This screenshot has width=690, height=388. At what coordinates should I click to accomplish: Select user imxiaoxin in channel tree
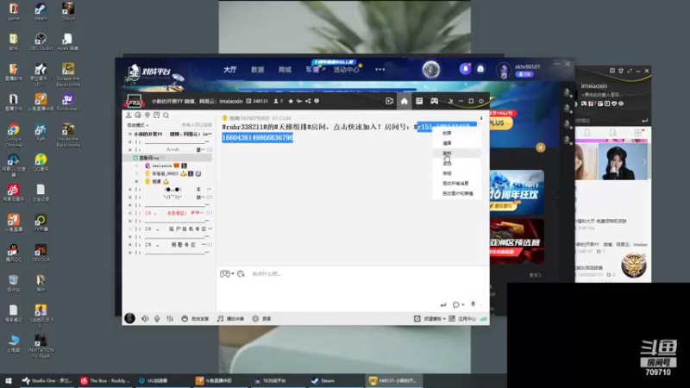(162, 166)
